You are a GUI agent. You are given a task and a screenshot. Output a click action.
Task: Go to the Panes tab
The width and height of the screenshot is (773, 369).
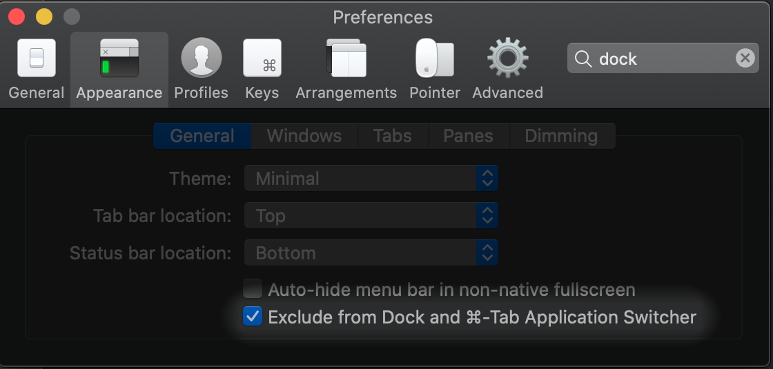click(468, 136)
